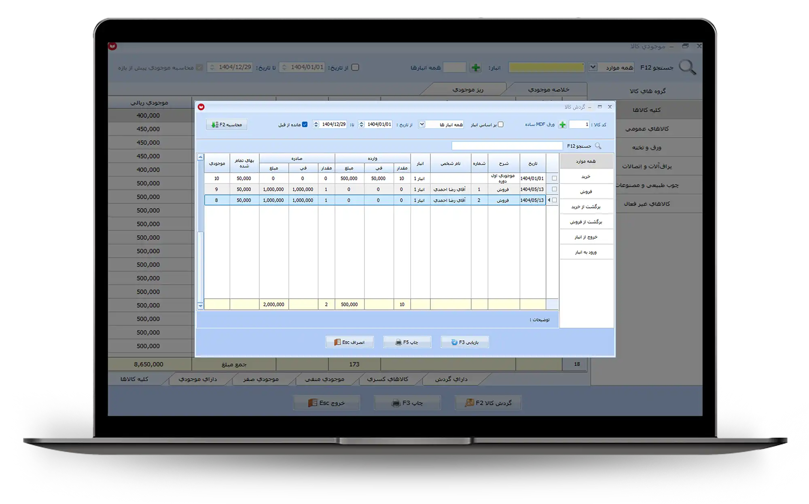Click the green plus icon beside product code
This screenshot has width=809, height=504.
click(x=562, y=124)
